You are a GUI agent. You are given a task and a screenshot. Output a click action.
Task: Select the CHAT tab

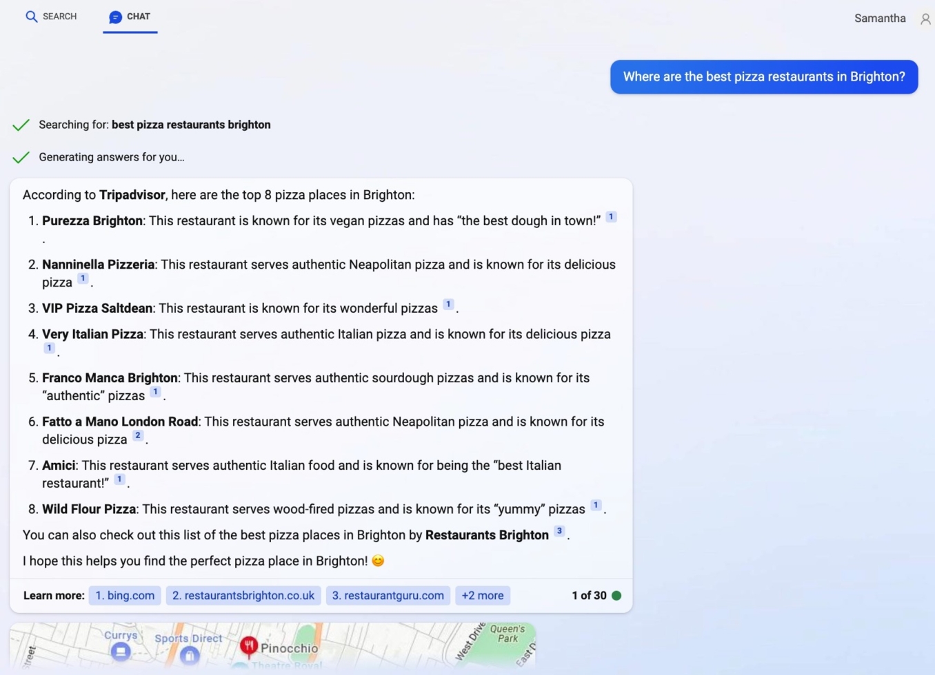pyautogui.click(x=130, y=17)
